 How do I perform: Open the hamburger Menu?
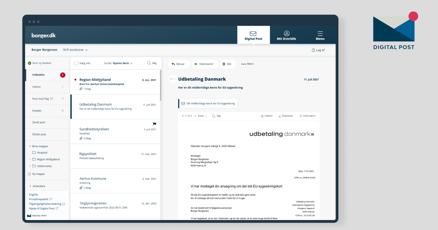(x=320, y=35)
